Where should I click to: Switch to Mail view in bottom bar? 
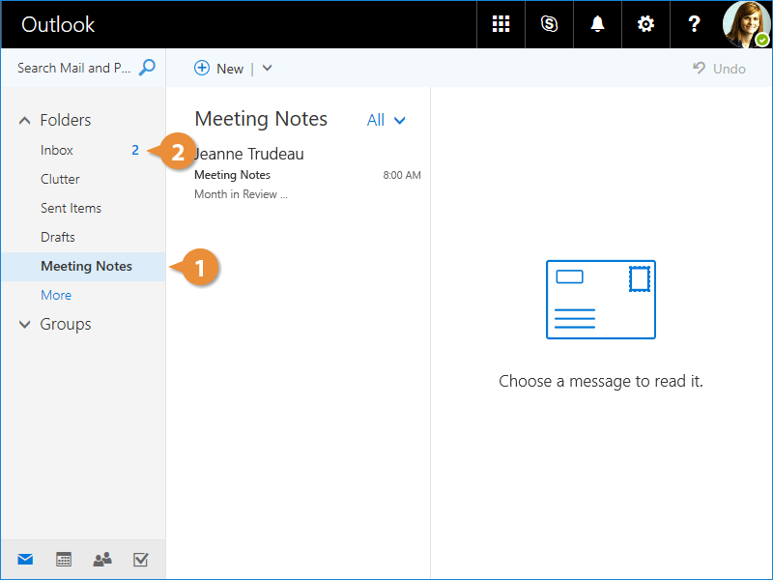pos(25,559)
